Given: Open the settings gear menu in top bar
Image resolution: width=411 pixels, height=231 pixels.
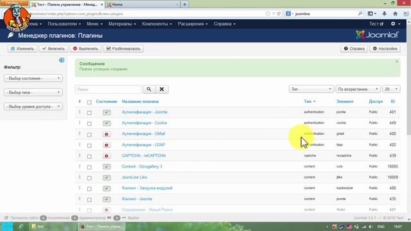Looking at the screenshot, I should pos(395,24).
